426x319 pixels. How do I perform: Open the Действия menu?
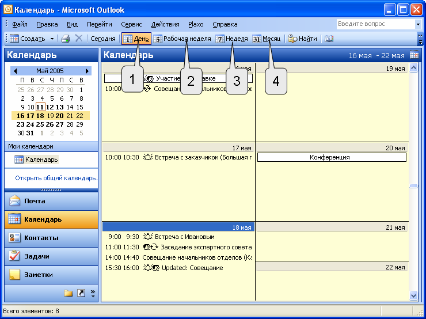(x=165, y=24)
